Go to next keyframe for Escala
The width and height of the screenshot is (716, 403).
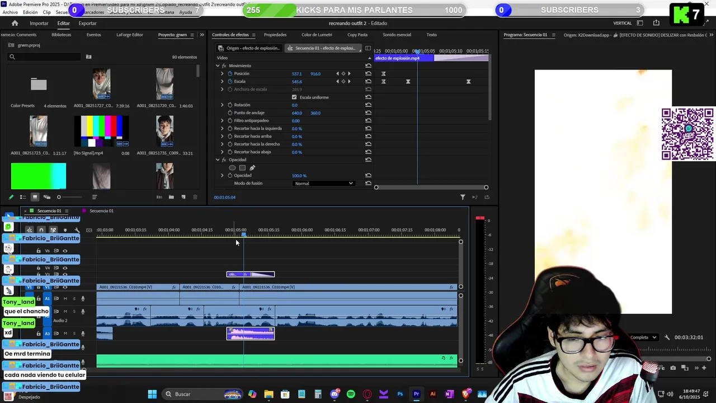click(350, 81)
